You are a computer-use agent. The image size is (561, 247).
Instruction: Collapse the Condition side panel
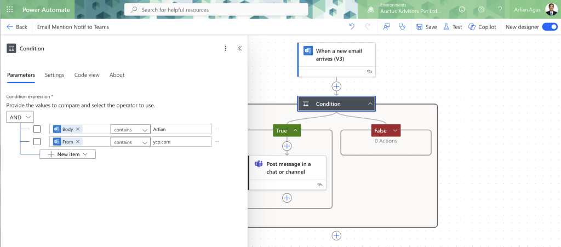pyautogui.click(x=240, y=48)
